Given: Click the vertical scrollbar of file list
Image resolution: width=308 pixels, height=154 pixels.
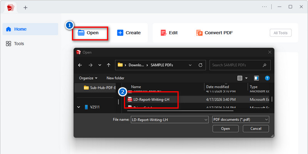Looking at the screenshot, I should tap(272, 99).
